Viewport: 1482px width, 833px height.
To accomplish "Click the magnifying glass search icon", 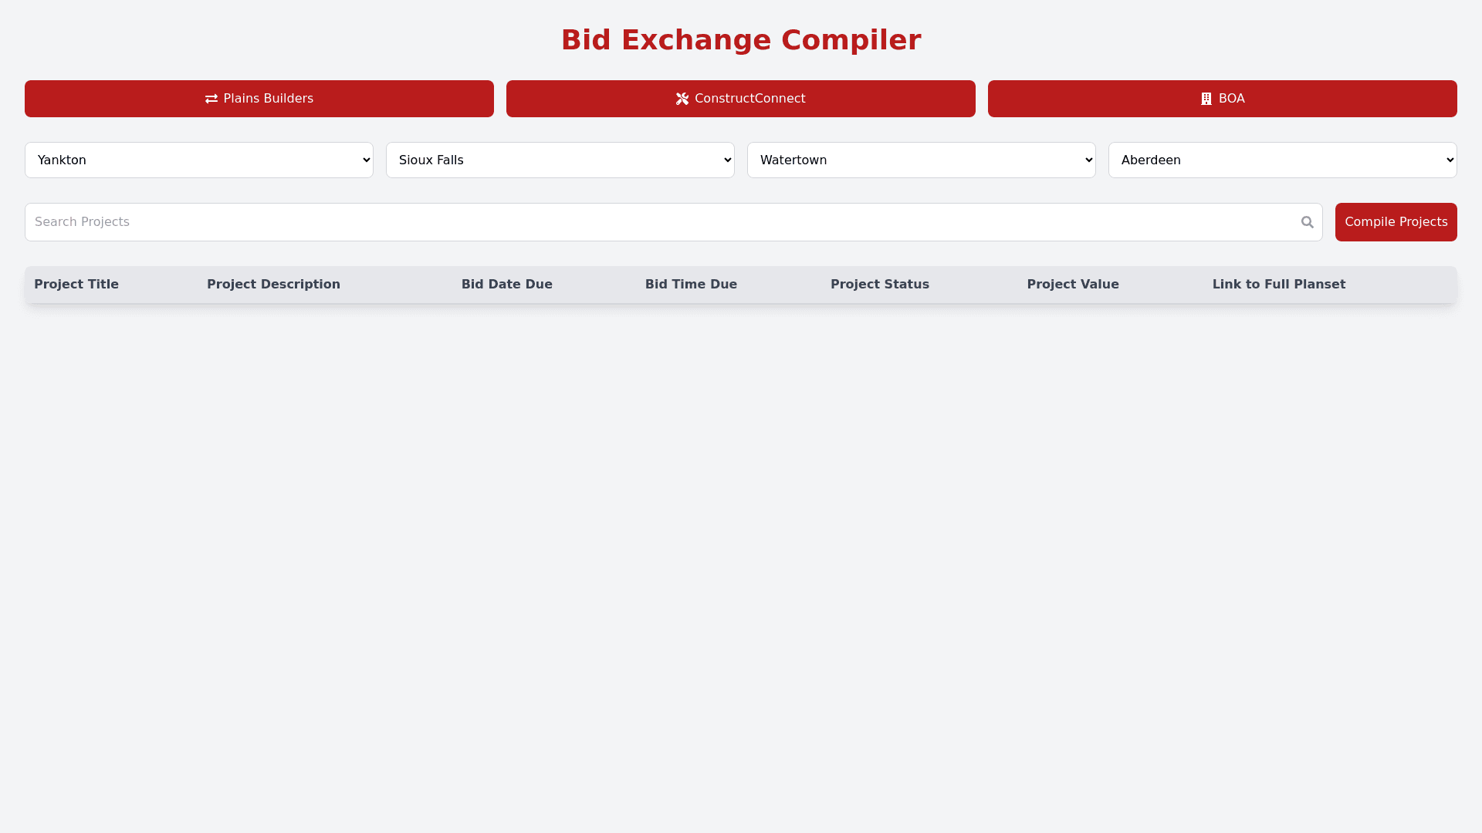I will click(1307, 222).
